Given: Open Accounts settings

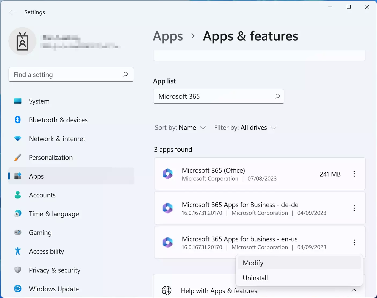Looking at the screenshot, I should [71, 195].
